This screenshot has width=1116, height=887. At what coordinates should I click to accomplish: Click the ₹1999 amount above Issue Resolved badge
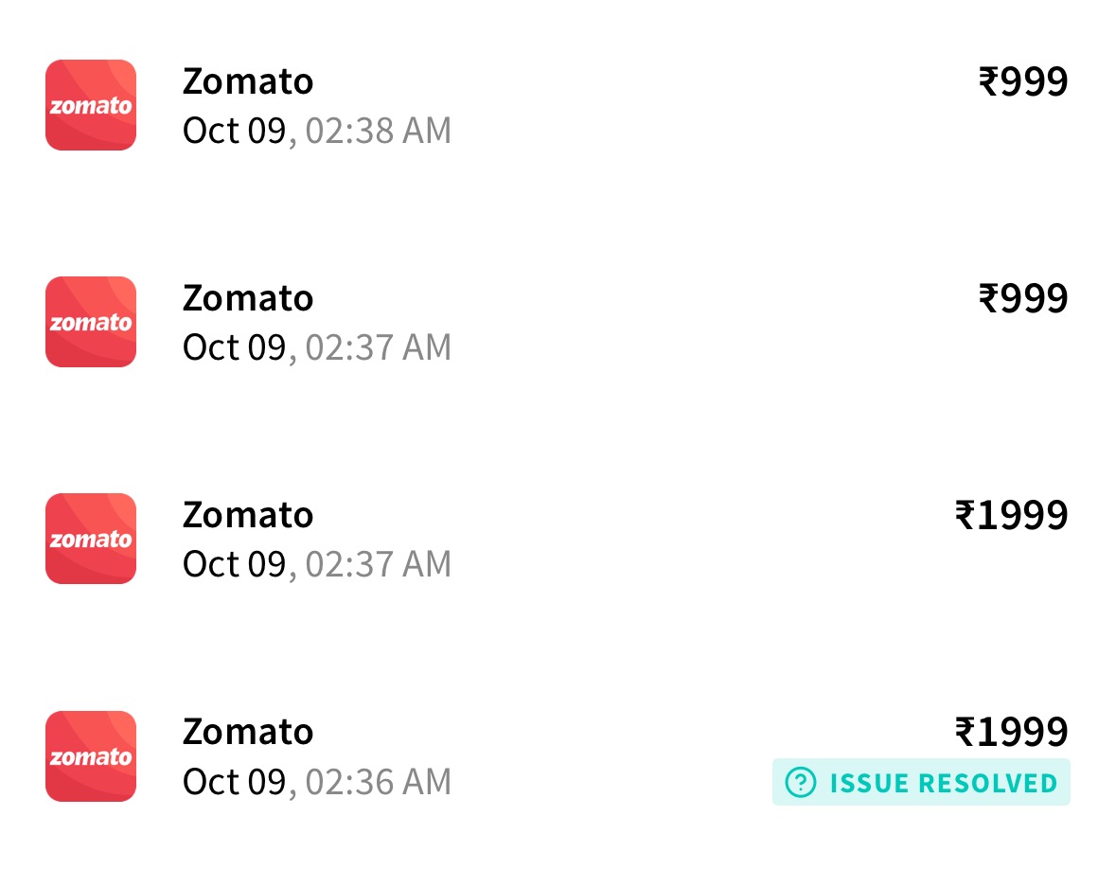(x=1011, y=732)
